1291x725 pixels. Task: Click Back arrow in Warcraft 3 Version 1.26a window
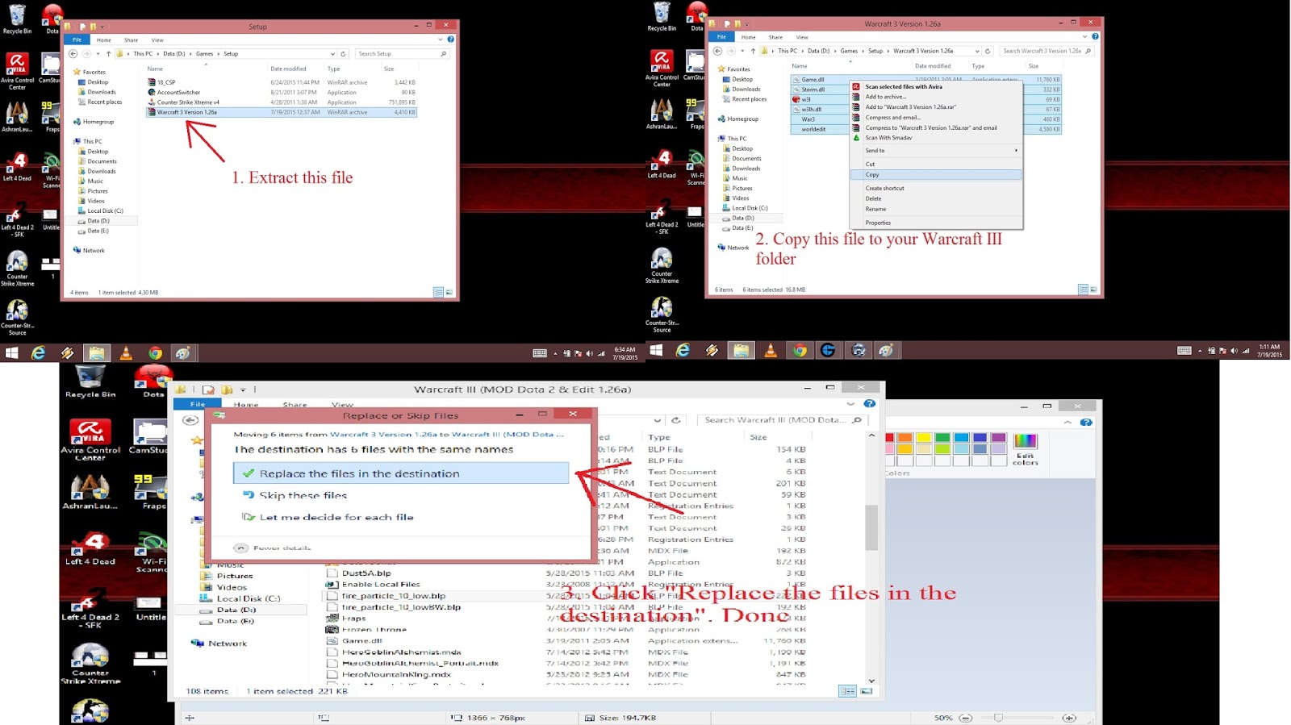(717, 51)
